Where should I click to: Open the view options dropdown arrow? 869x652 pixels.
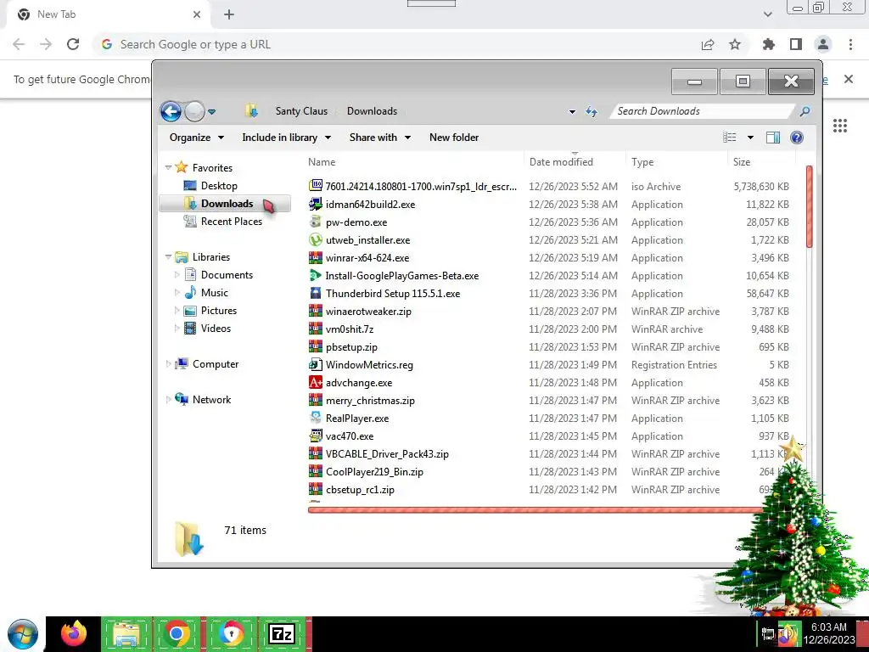point(750,138)
